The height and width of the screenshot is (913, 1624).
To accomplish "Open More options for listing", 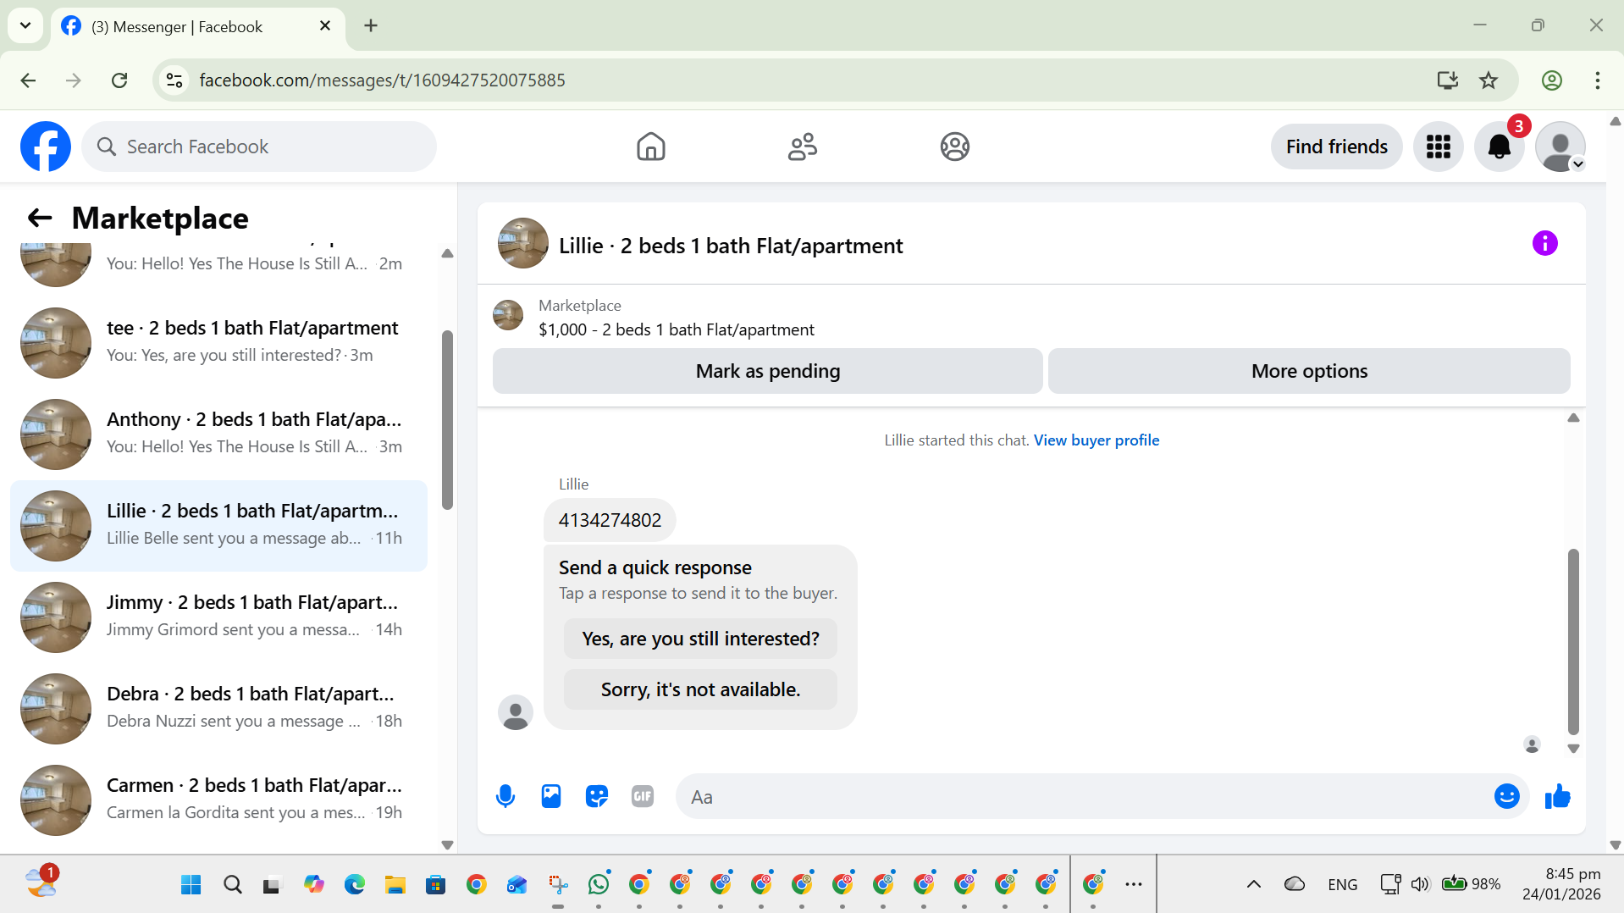I will [x=1309, y=371].
